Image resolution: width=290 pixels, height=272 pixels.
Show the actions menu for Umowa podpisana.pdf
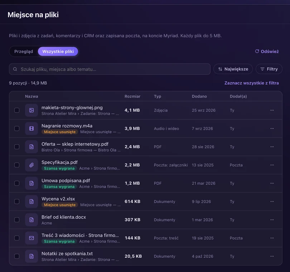(x=272, y=183)
